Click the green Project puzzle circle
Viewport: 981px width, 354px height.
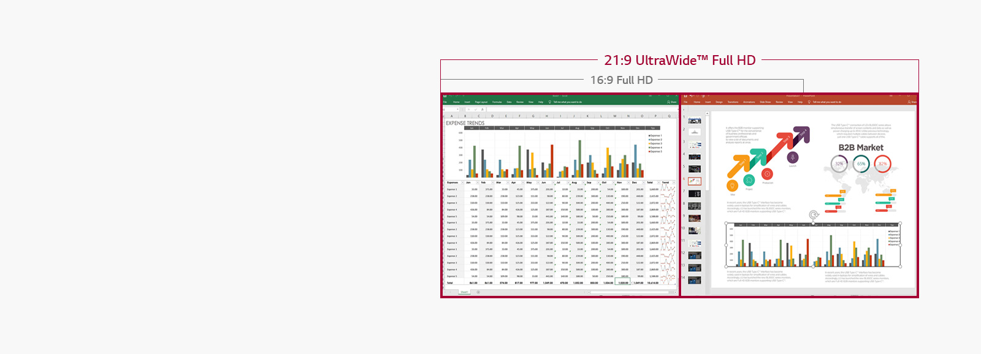click(x=749, y=180)
